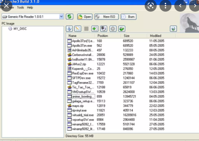Select file Apollo37zn.exe
This screenshot has width=199, height=141.
[x=82, y=45]
